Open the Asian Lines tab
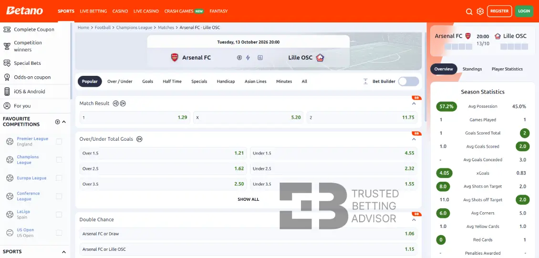Viewport: 539px width, 258px height. click(255, 82)
